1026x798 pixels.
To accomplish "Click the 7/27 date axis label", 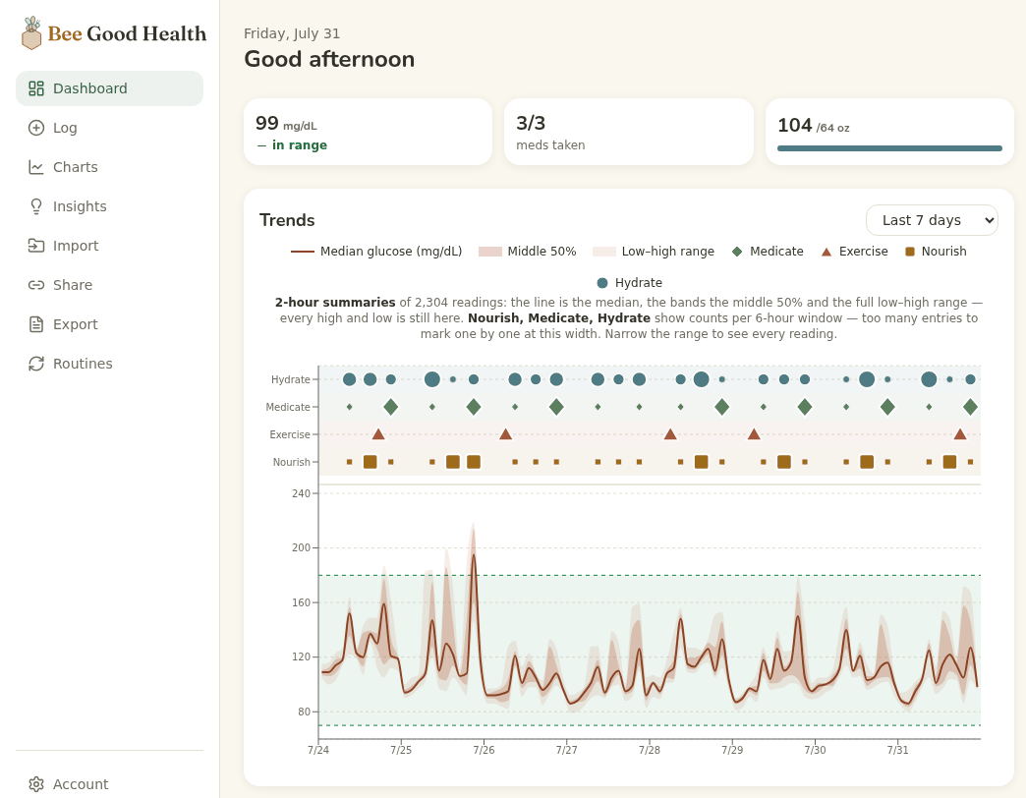I will 567,750.
